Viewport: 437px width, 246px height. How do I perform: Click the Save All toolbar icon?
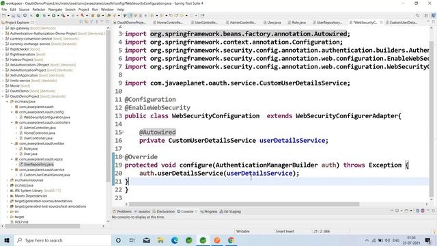(x=18, y=16)
